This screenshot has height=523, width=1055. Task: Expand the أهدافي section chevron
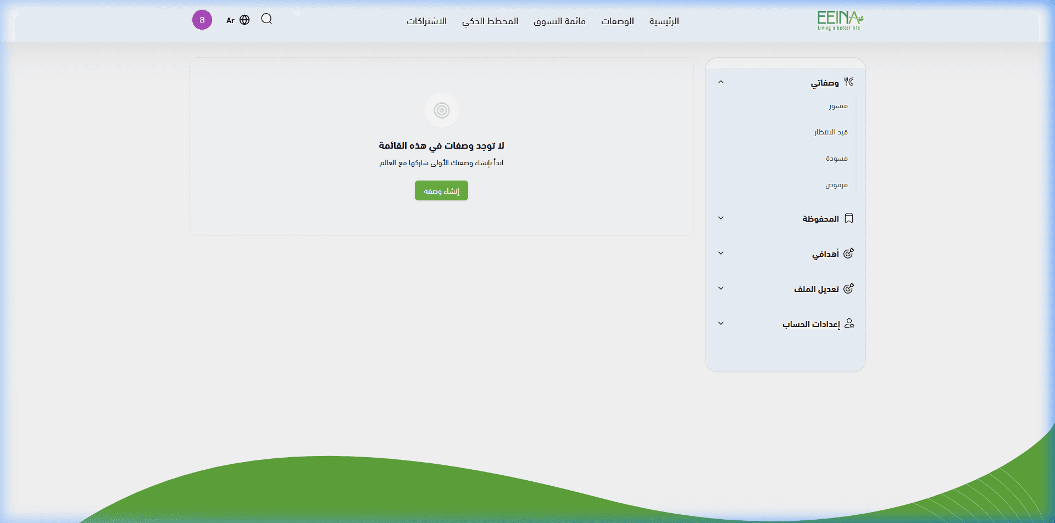pyautogui.click(x=721, y=254)
